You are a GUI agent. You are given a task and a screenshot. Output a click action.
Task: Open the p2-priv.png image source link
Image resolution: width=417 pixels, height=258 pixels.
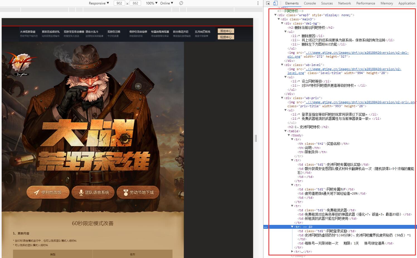point(361,102)
